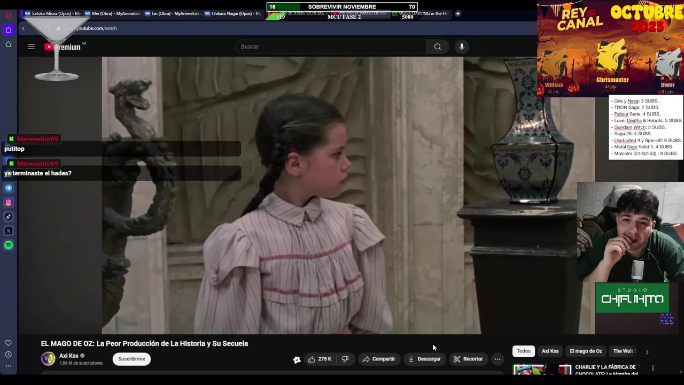Show more filter chips with right chevron
The image size is (684, 385).
click(647, 352)
